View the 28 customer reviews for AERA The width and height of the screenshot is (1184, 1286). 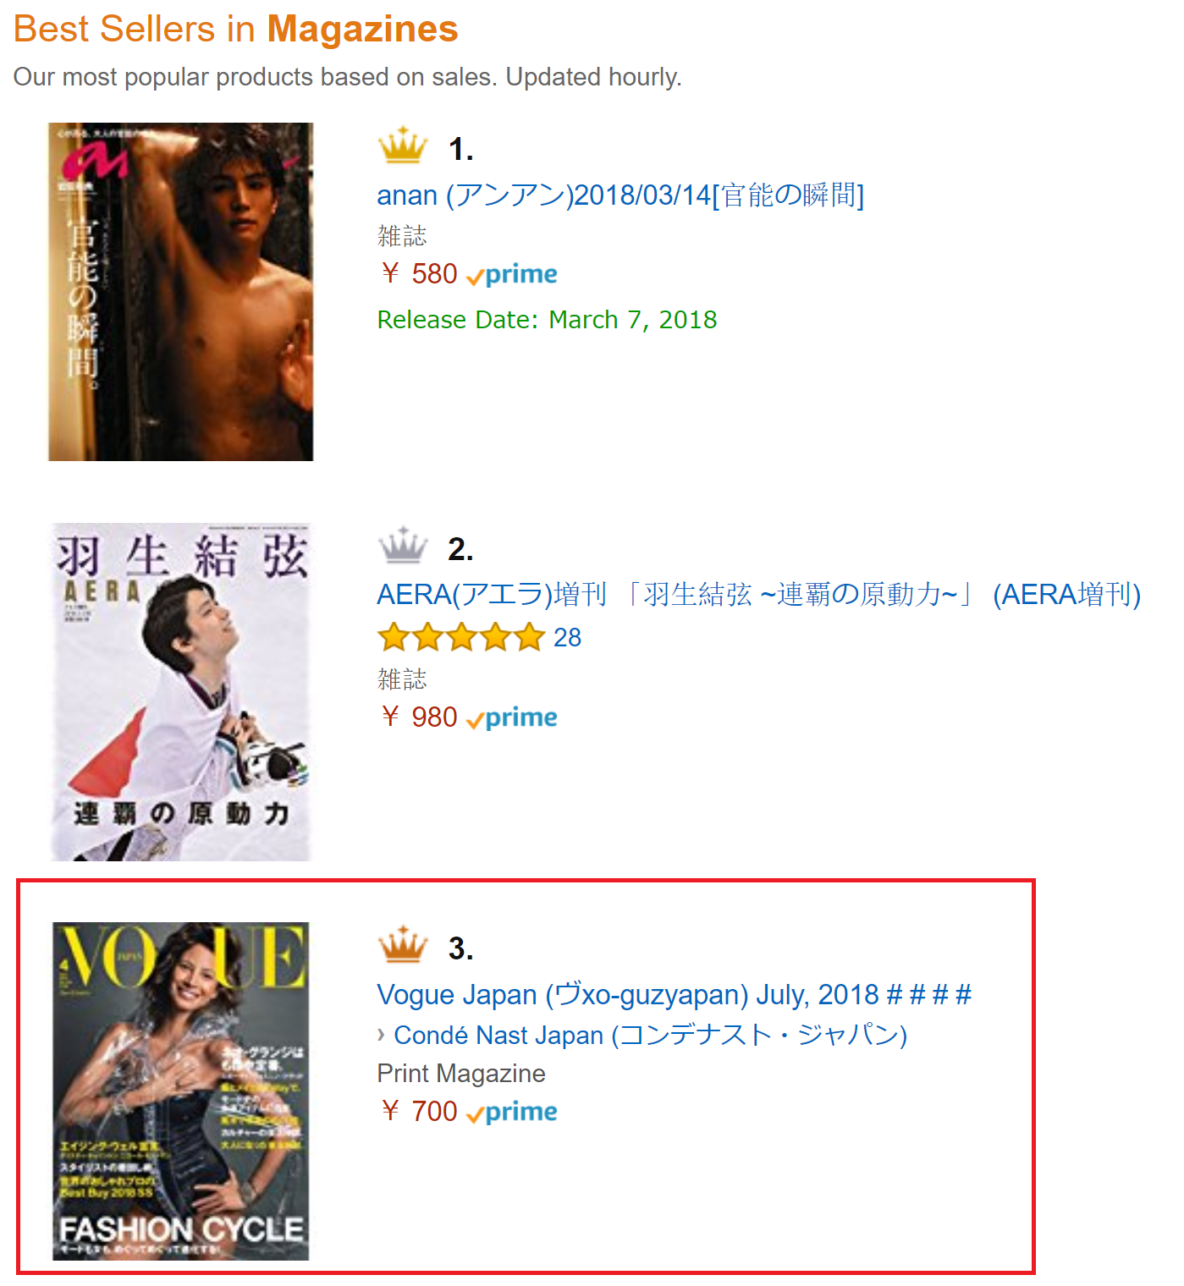tap(567, 638)
